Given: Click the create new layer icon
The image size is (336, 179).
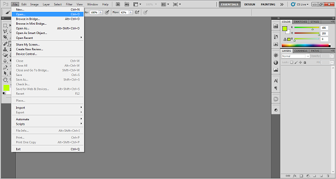Looking at the screenshot, I should tap(321, 176).
